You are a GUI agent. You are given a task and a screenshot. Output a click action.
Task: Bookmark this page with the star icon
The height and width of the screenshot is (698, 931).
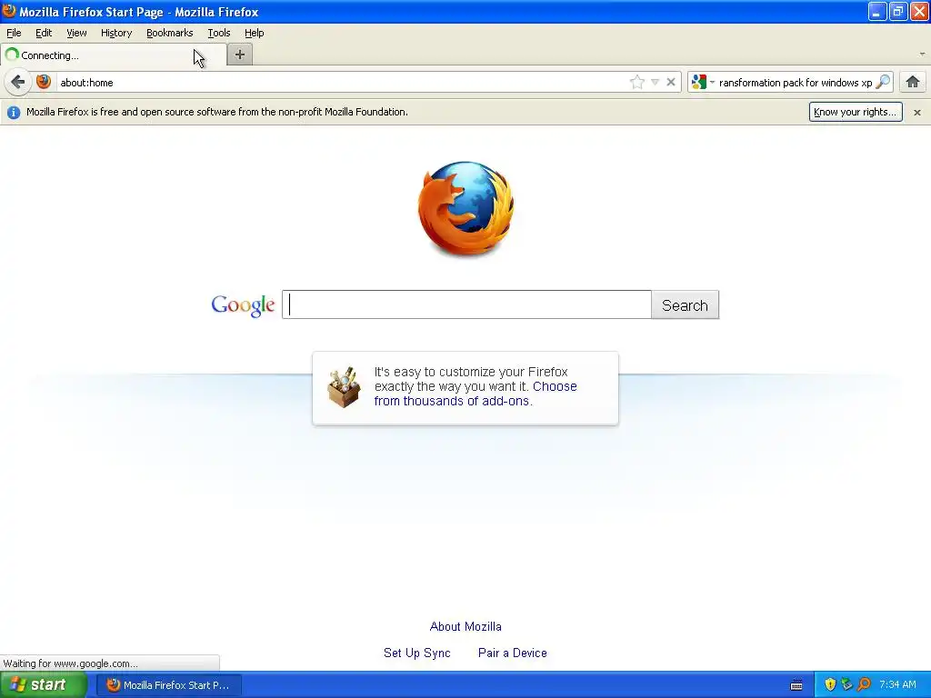[637, 82]
